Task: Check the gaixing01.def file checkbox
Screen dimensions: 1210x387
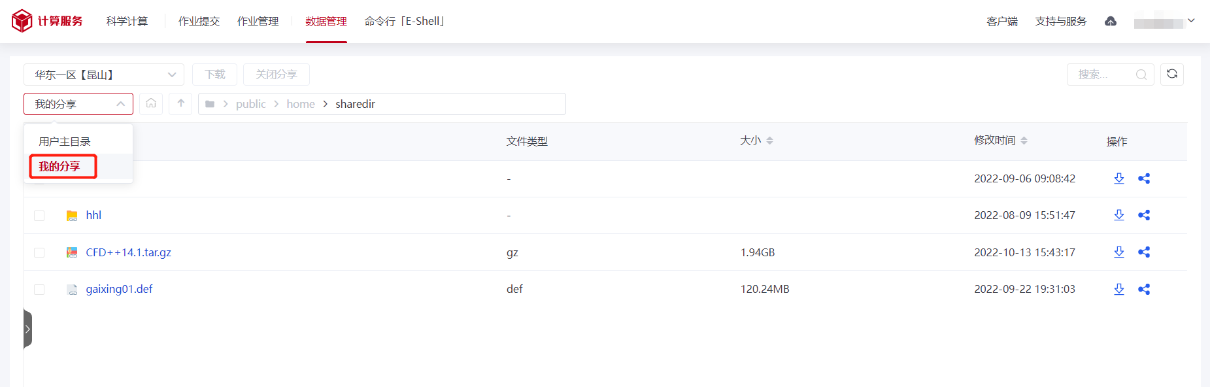Action: [39, 289]
